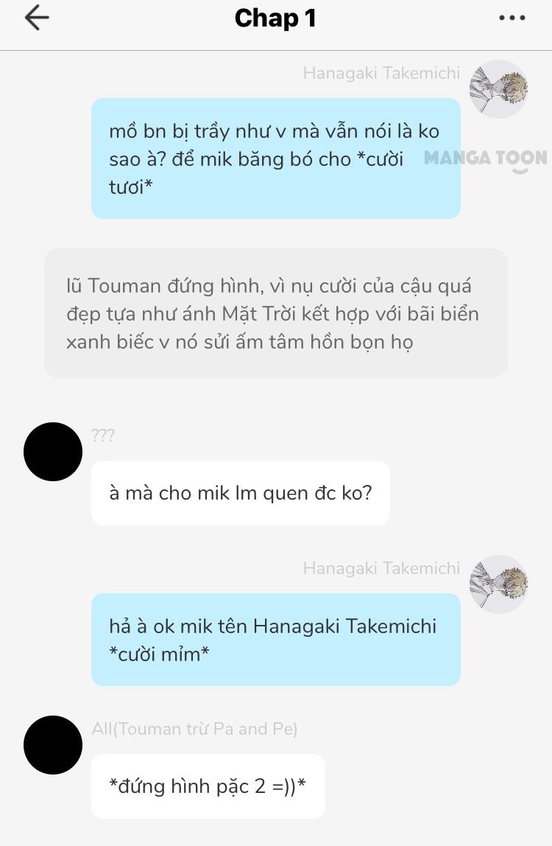Open second Hanagaki Takemichi avatar
This screenshot has width=552, height=846.
click(x=498, y=584)
